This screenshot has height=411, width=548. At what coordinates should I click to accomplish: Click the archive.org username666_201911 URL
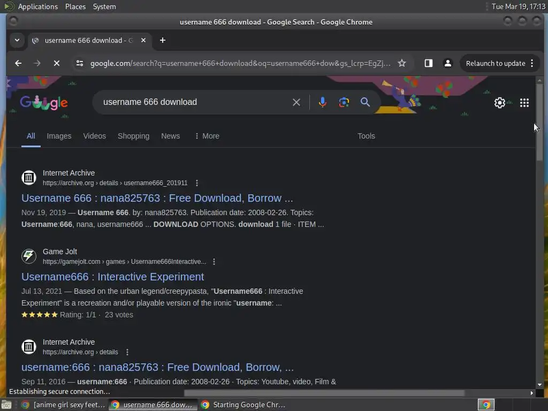[115, 183]
